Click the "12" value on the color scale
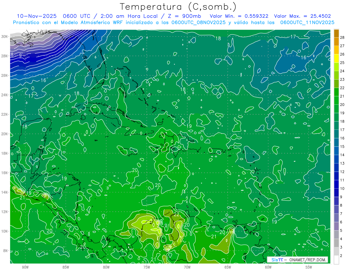The image size is (350, 271). coord(342,172)
